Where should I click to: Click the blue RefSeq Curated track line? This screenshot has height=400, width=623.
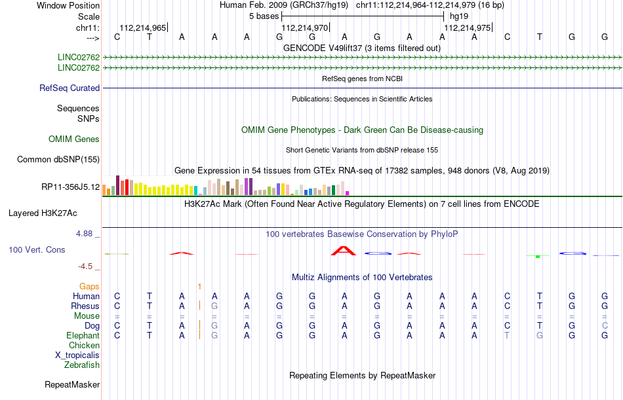coord(362,88)
